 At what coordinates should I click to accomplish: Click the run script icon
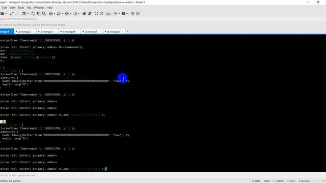[x=116, y=14]
